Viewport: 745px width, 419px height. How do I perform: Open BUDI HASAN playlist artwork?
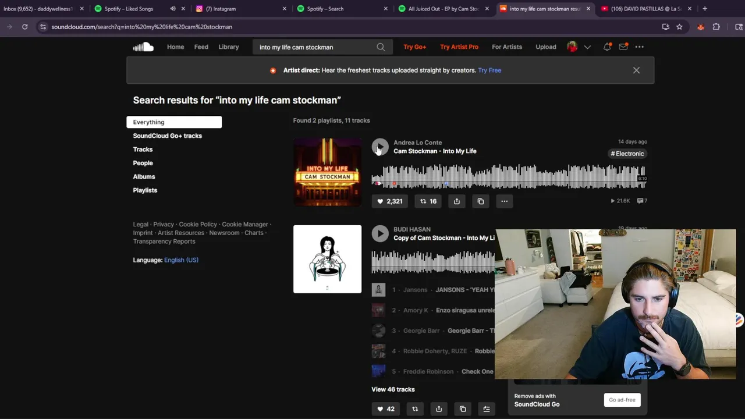pyautogui.click(x=327, y=259)
